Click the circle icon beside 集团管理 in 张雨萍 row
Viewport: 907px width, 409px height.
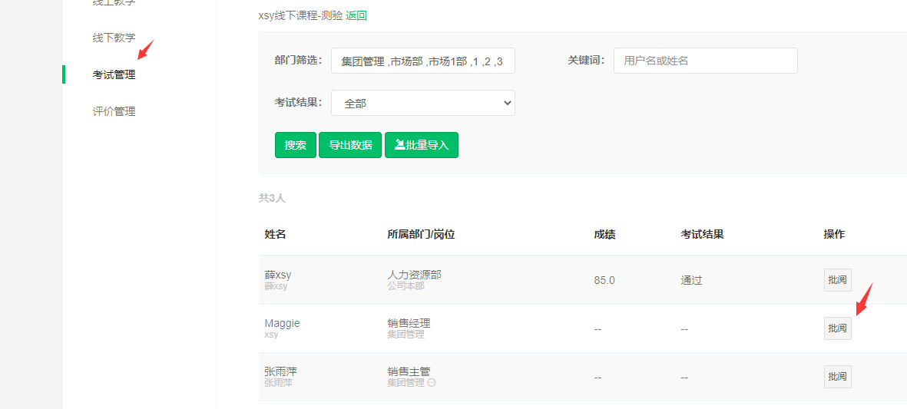432,382
